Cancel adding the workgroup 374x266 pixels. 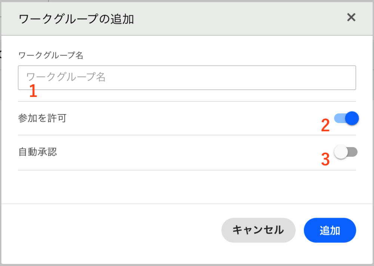click(258, 230)
